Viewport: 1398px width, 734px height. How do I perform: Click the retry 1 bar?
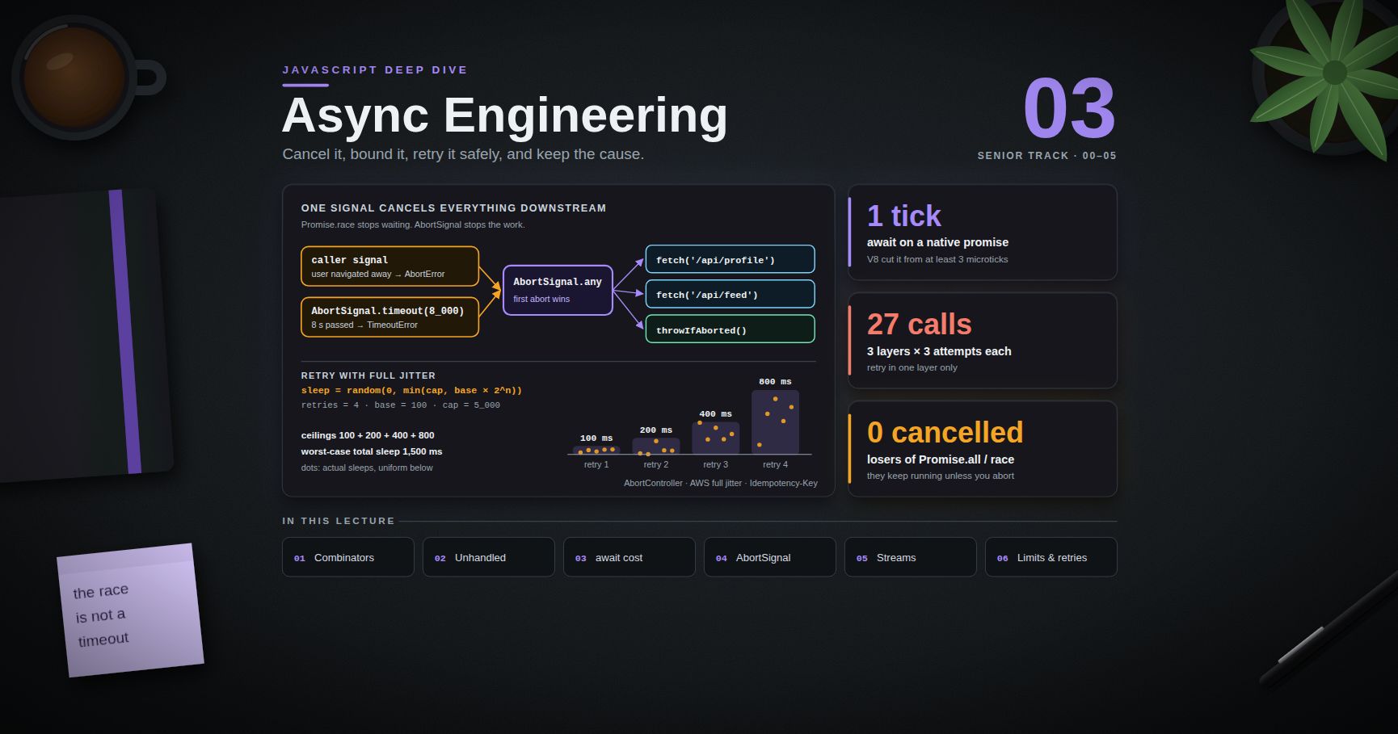[596, 450]
